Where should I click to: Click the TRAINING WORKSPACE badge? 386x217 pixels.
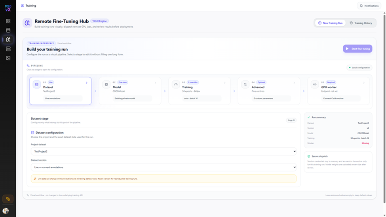(41, 43)
